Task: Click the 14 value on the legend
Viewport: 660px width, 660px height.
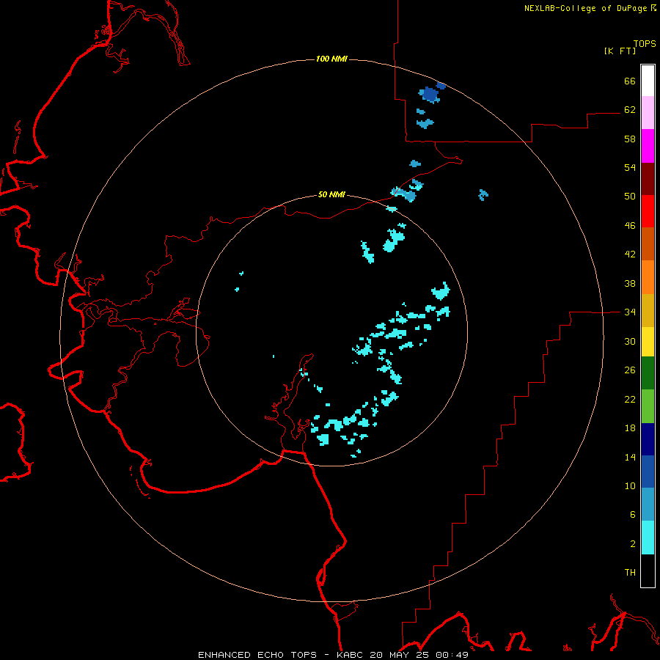Action: pos(630,457)
